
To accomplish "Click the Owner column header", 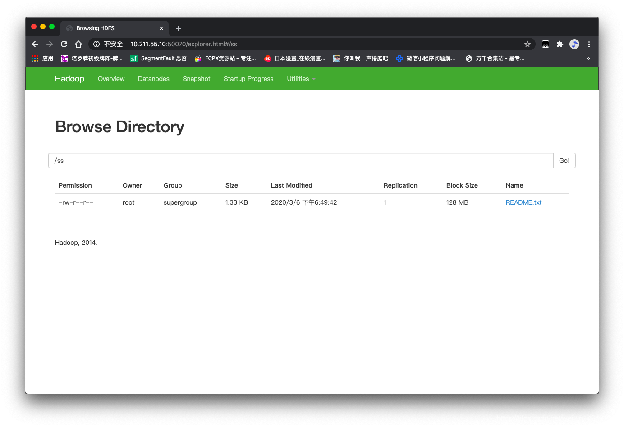I will (132, 185).
